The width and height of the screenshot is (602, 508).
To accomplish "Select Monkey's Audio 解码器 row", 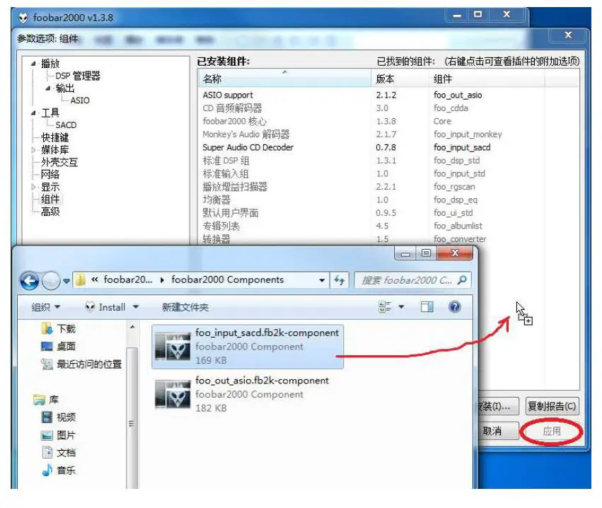I will [x=388, y=134].
